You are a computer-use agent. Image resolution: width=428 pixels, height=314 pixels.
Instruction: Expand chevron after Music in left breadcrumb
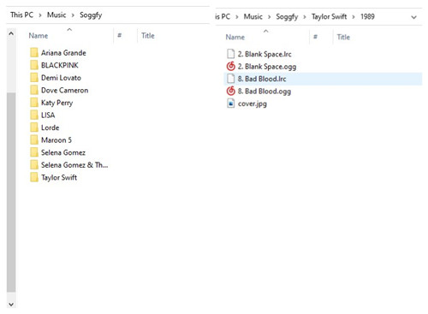coord(73,15)
